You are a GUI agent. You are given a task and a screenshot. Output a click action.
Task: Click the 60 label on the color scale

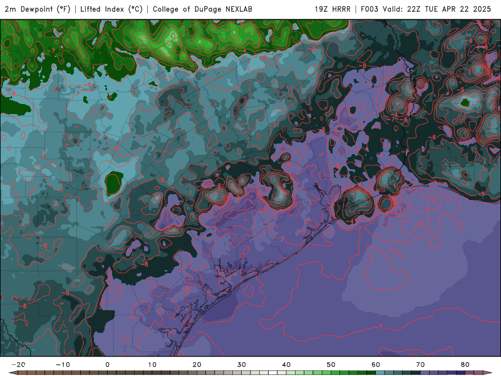pos(376,365)
